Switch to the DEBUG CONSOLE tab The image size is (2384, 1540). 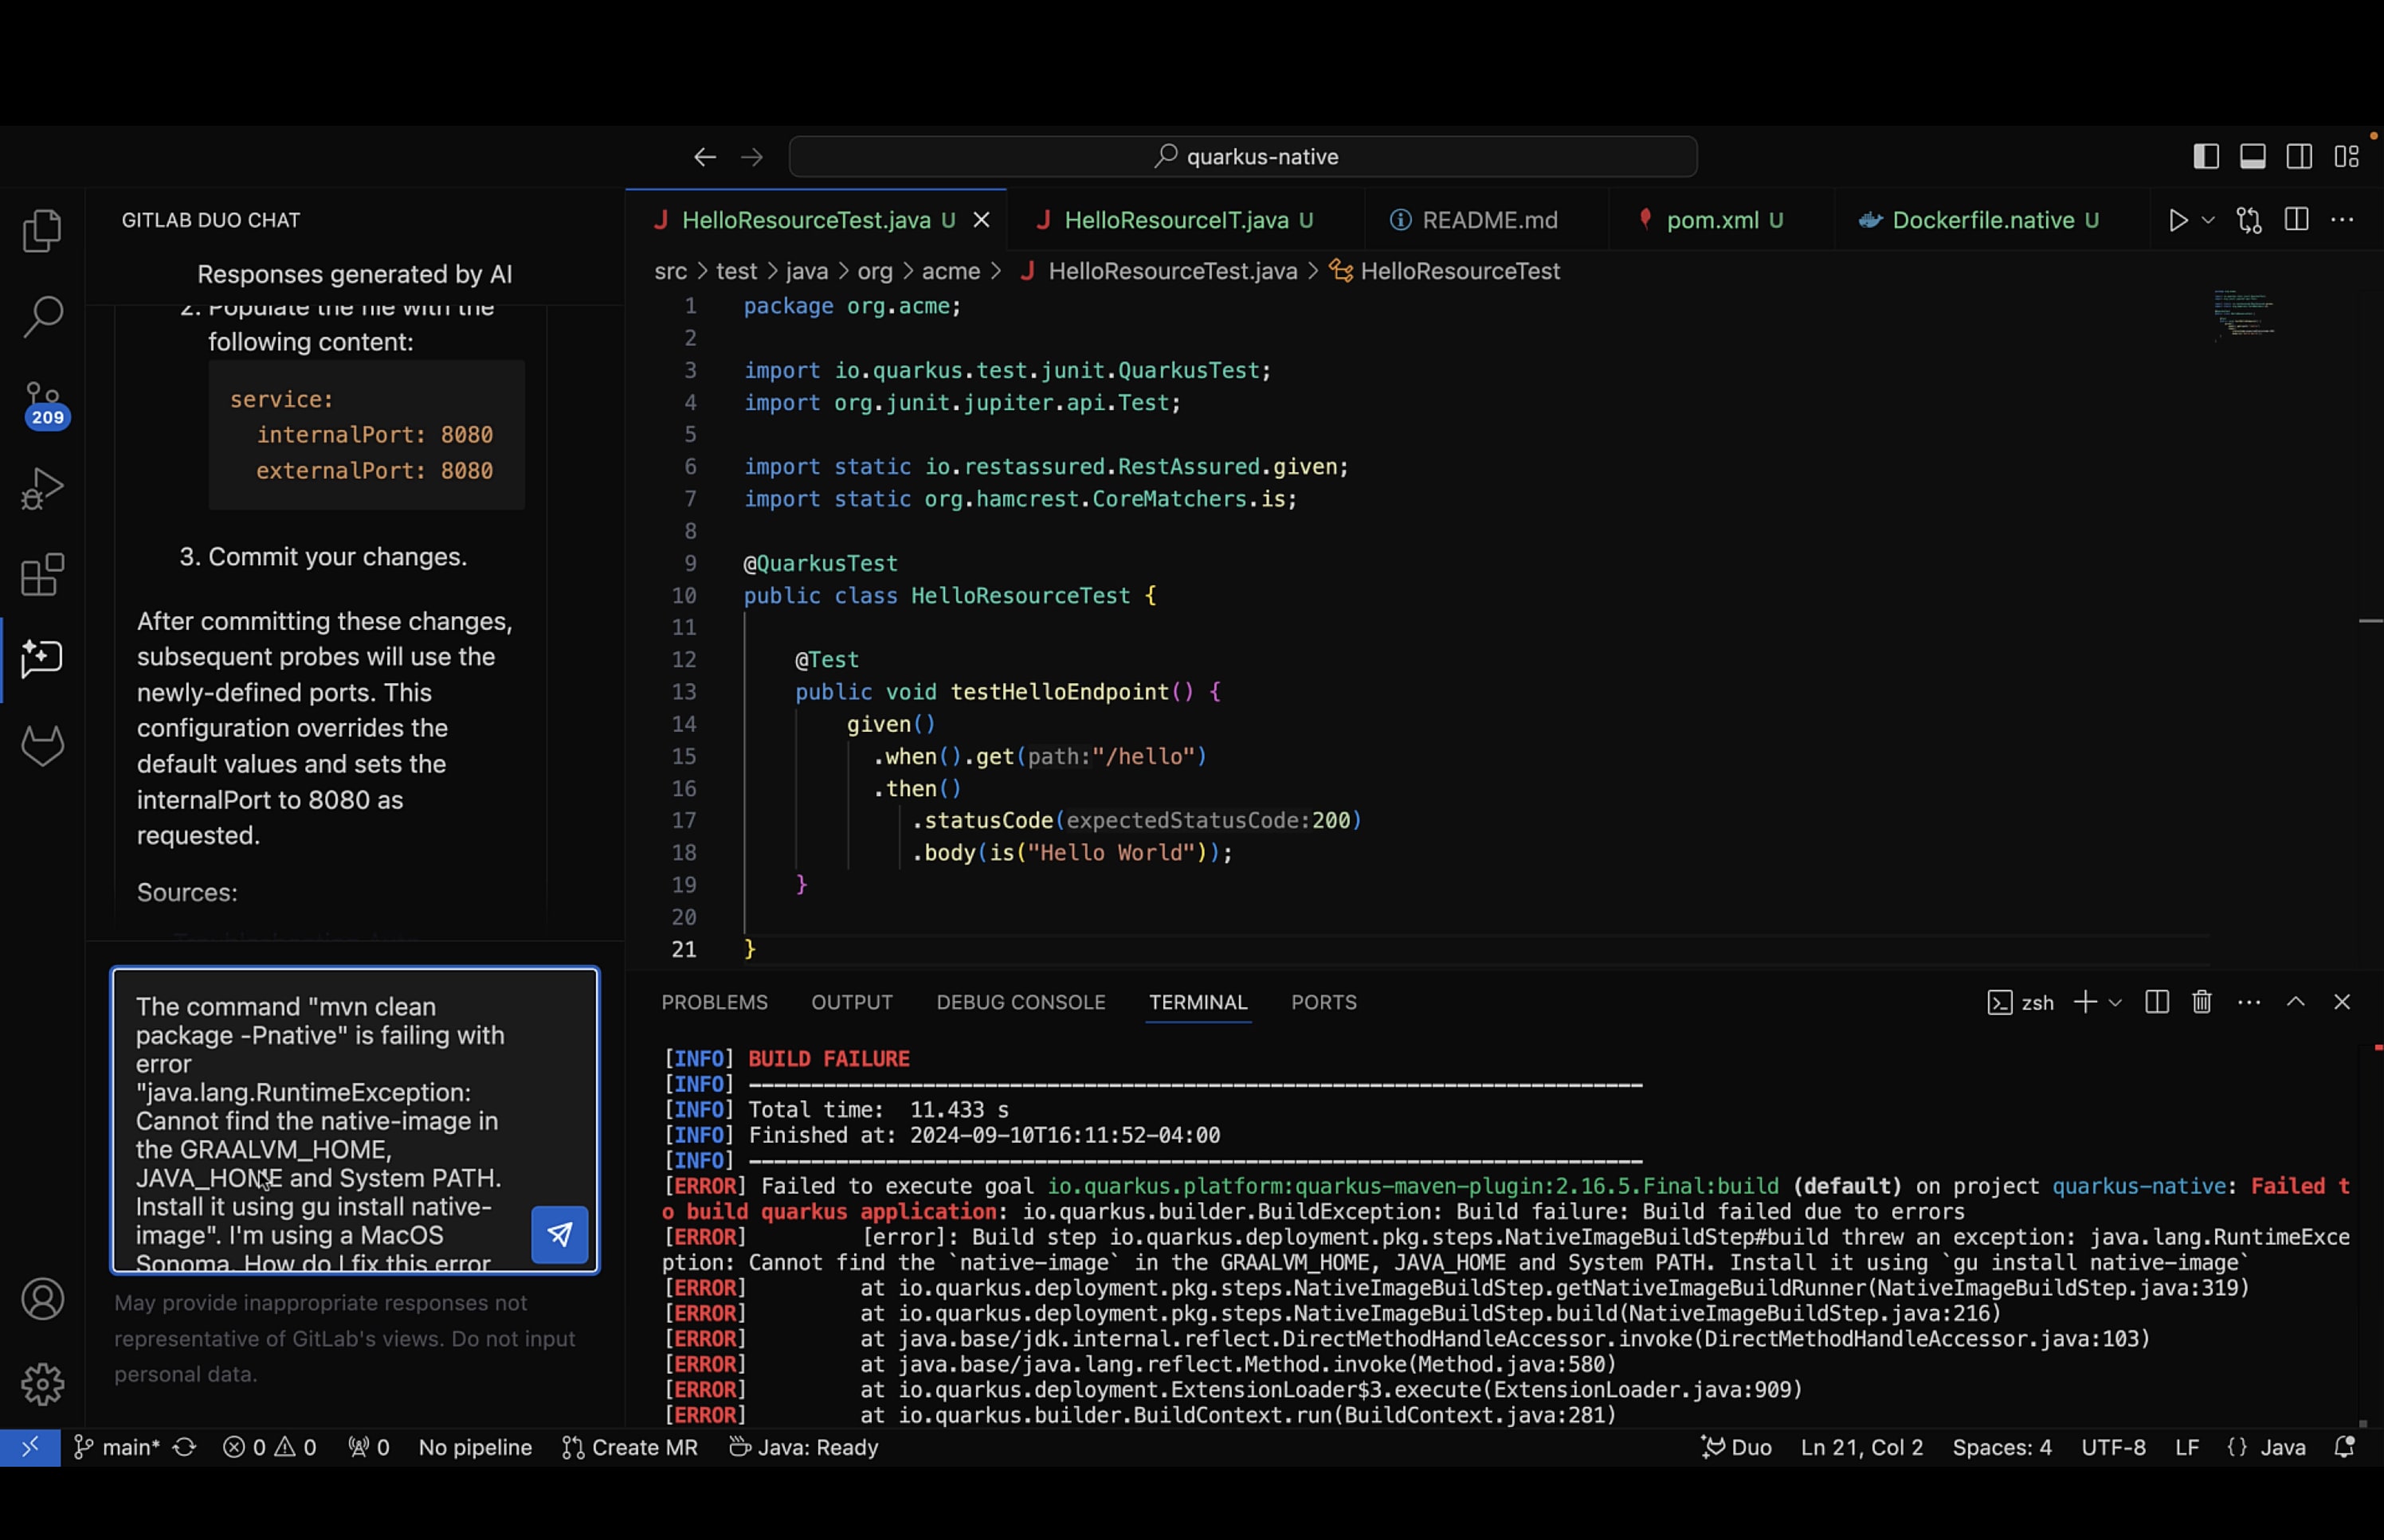click(x=1021, y=1002)
